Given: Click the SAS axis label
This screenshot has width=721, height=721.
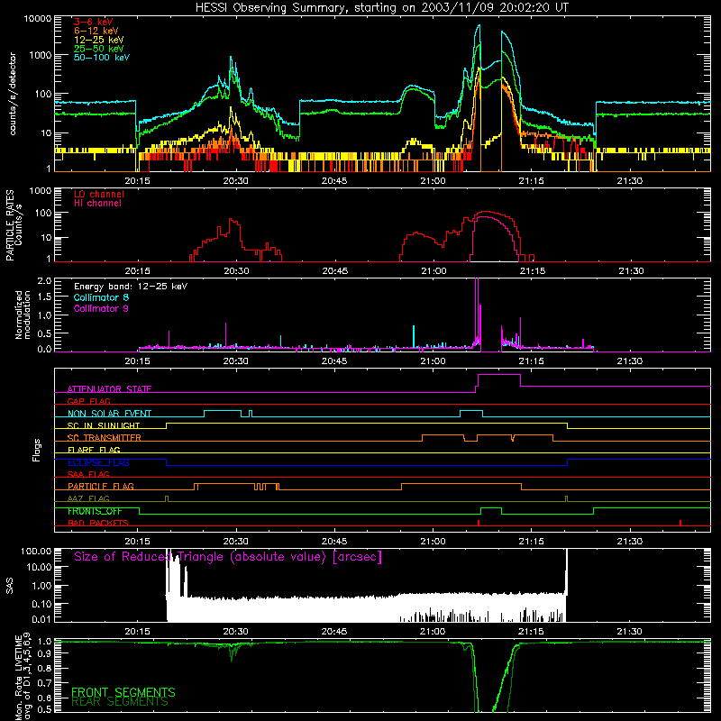Looking at the screenshot, I should pyautogui.click(x=9, y=586).
